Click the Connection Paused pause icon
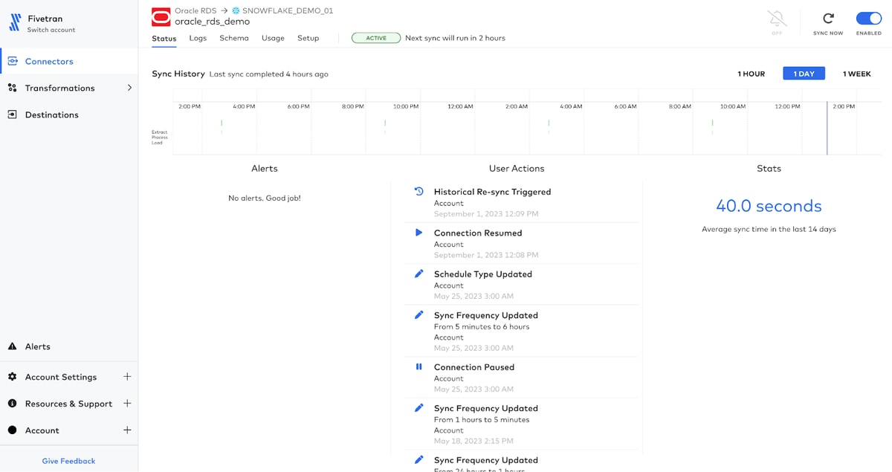The width and height of the screenshot is (892, 472). coord(418,366)
